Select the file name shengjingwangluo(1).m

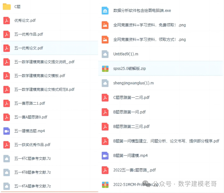134,83
